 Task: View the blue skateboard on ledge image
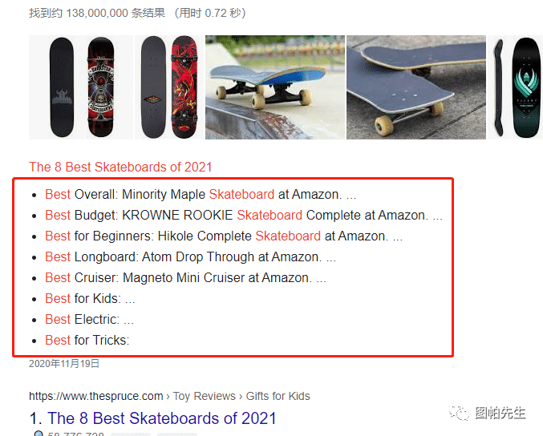tap(274, 87)
